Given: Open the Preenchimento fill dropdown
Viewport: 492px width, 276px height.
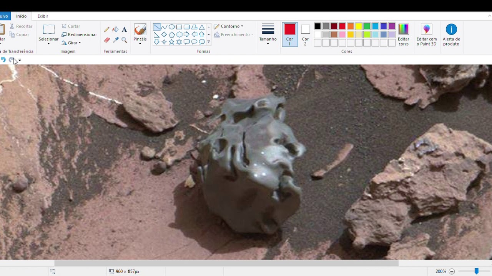Looking at the screenshot, I should 233,34.
